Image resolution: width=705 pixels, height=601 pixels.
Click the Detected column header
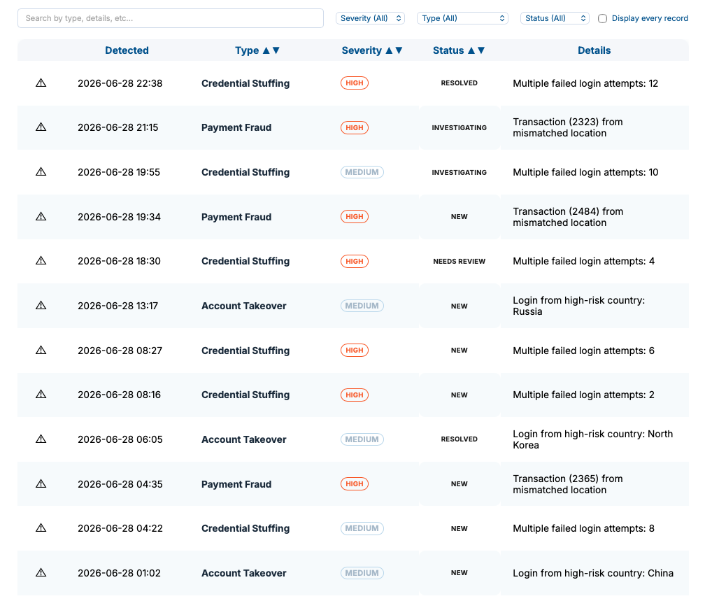coord(127,50)
